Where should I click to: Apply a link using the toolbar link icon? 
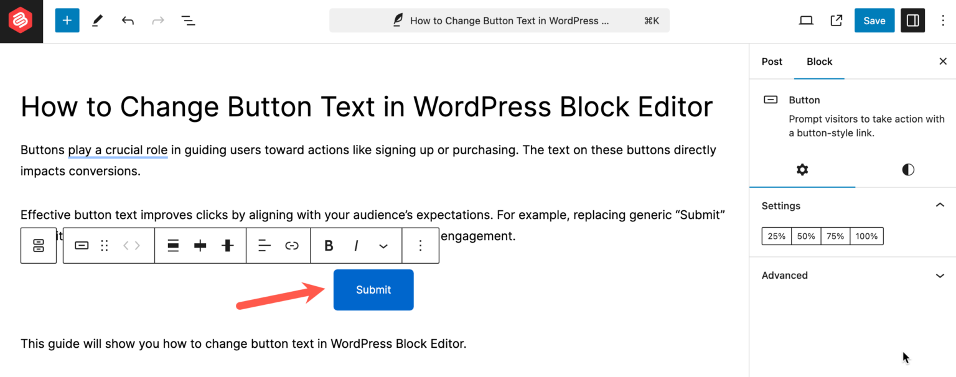pos(292,245)
